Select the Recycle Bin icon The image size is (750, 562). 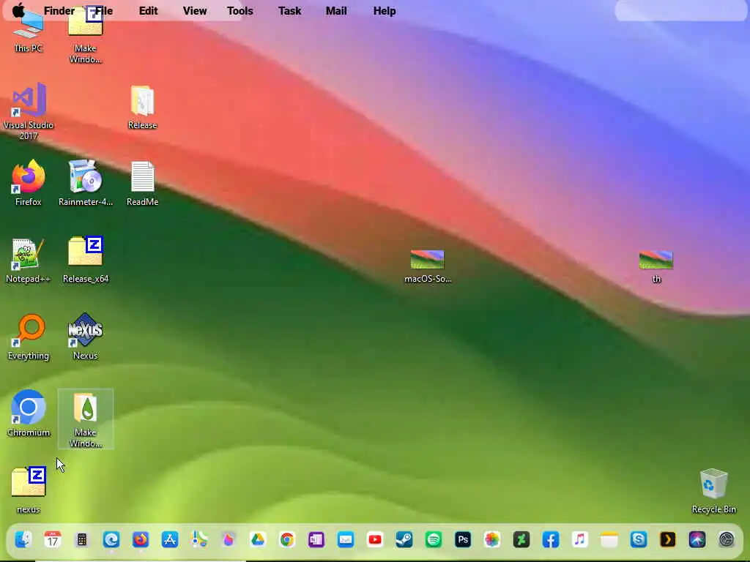(x=713, y=490)
